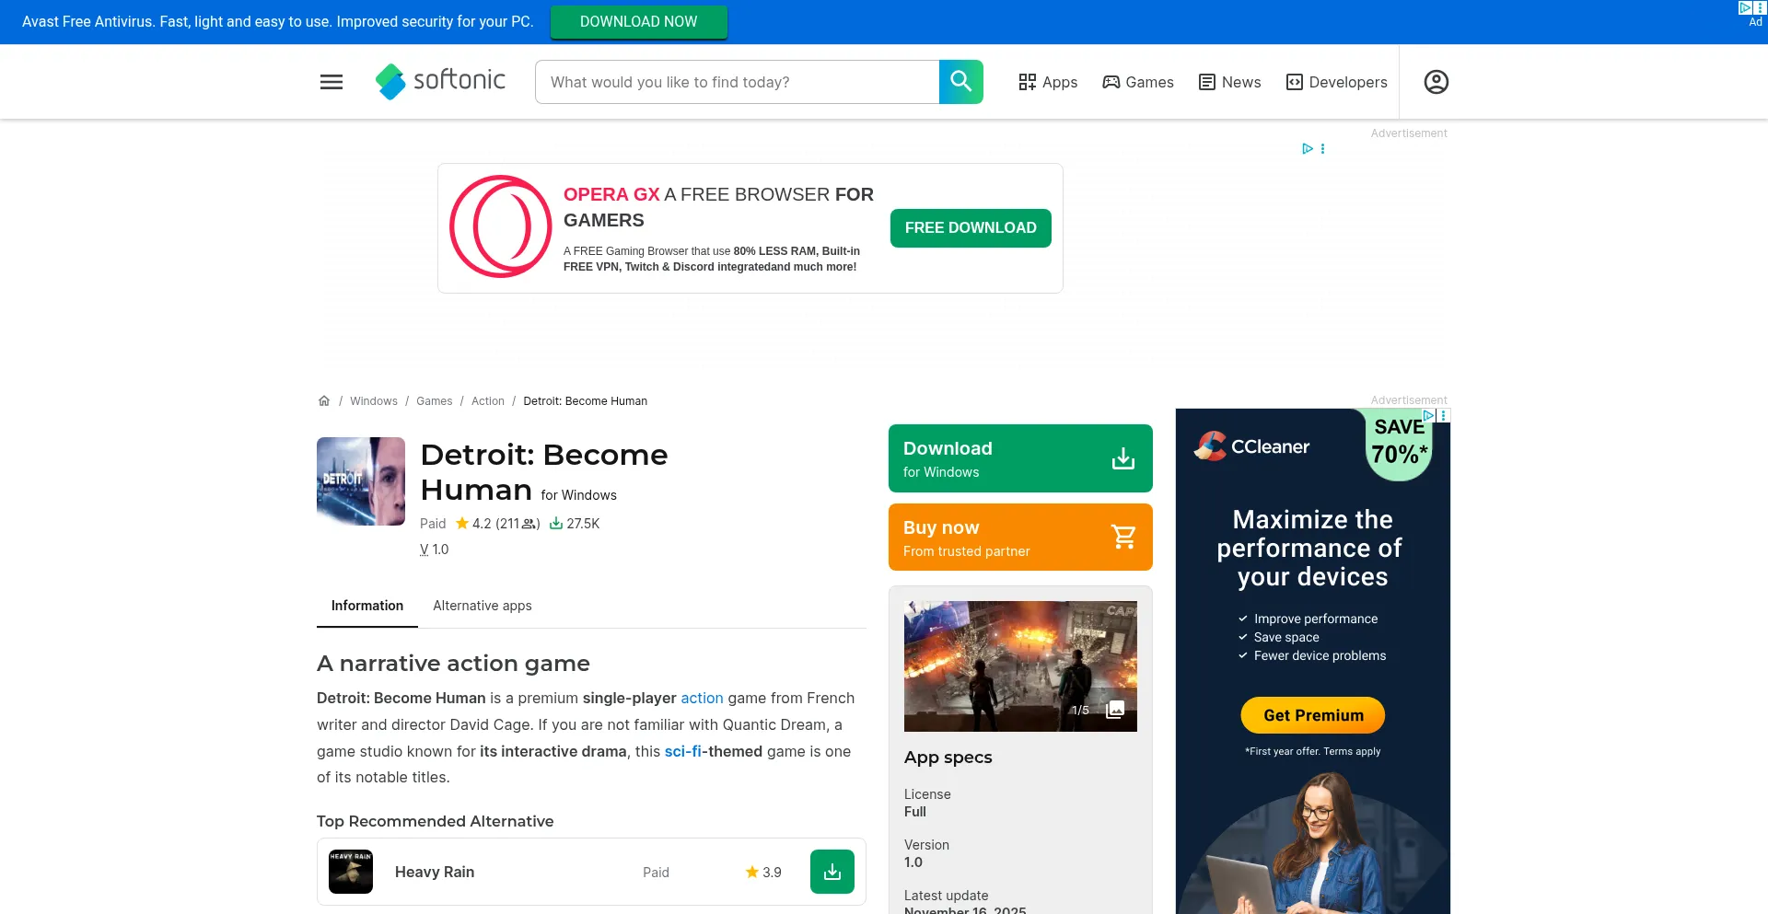Click the Opera GX logo in ad
The width and height of the screenshot is (1768, 914).
(x=500, y=226)
